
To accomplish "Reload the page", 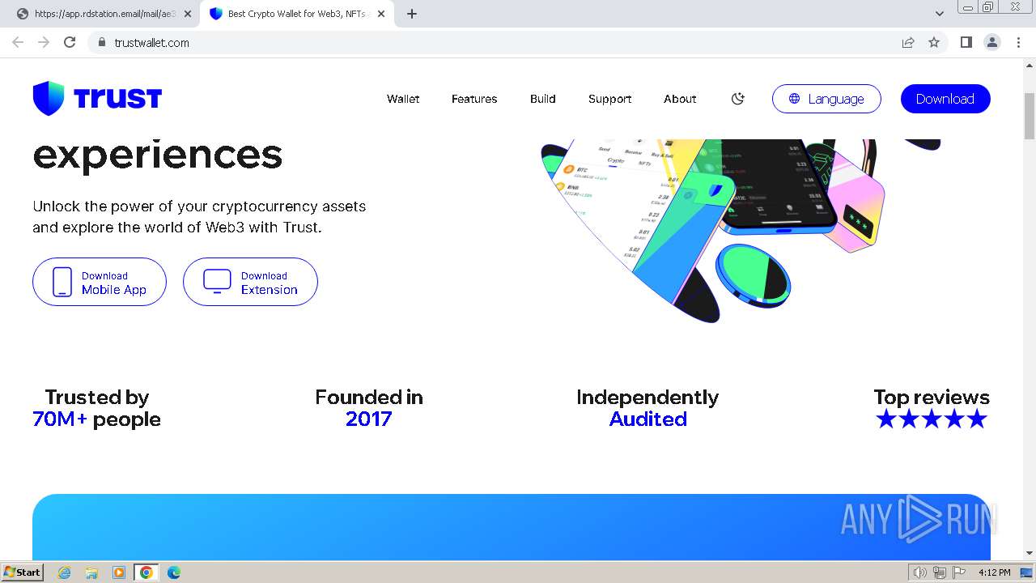I will point(70,42).
